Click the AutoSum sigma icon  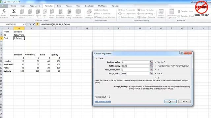(x=14, y=11)
